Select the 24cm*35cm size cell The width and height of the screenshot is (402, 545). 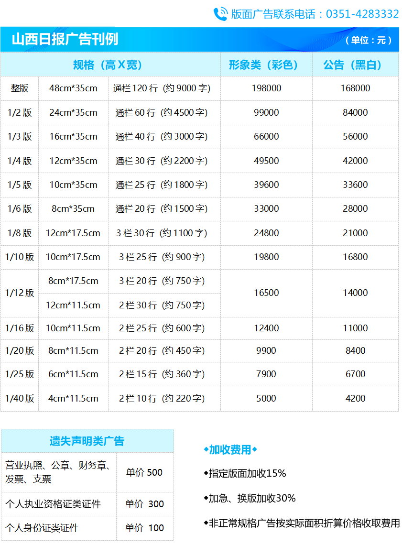click(73, 113)
